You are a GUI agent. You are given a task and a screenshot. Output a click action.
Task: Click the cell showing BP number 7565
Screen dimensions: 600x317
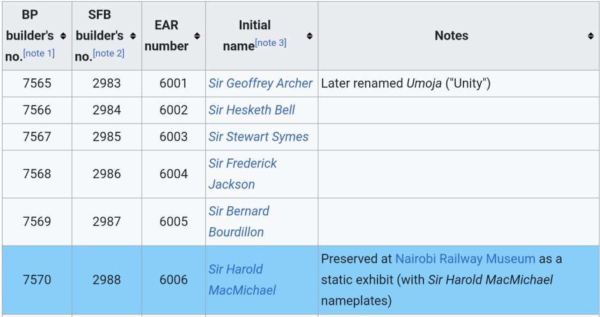click(x=36, y=83)
